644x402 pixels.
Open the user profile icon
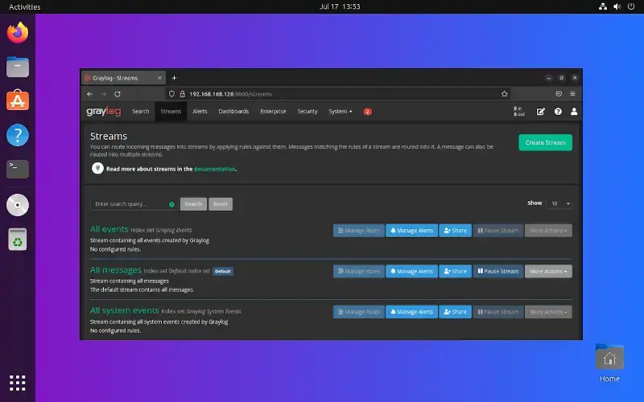click(574, 112)
